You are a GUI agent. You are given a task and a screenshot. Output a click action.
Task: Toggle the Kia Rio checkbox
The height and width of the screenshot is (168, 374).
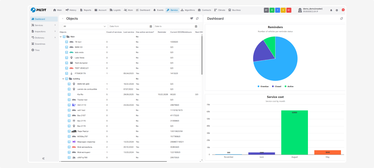click(x=69, y=94)
